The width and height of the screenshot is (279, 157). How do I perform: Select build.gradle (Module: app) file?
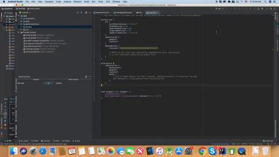pyautogui.click(x=36, y=38)
